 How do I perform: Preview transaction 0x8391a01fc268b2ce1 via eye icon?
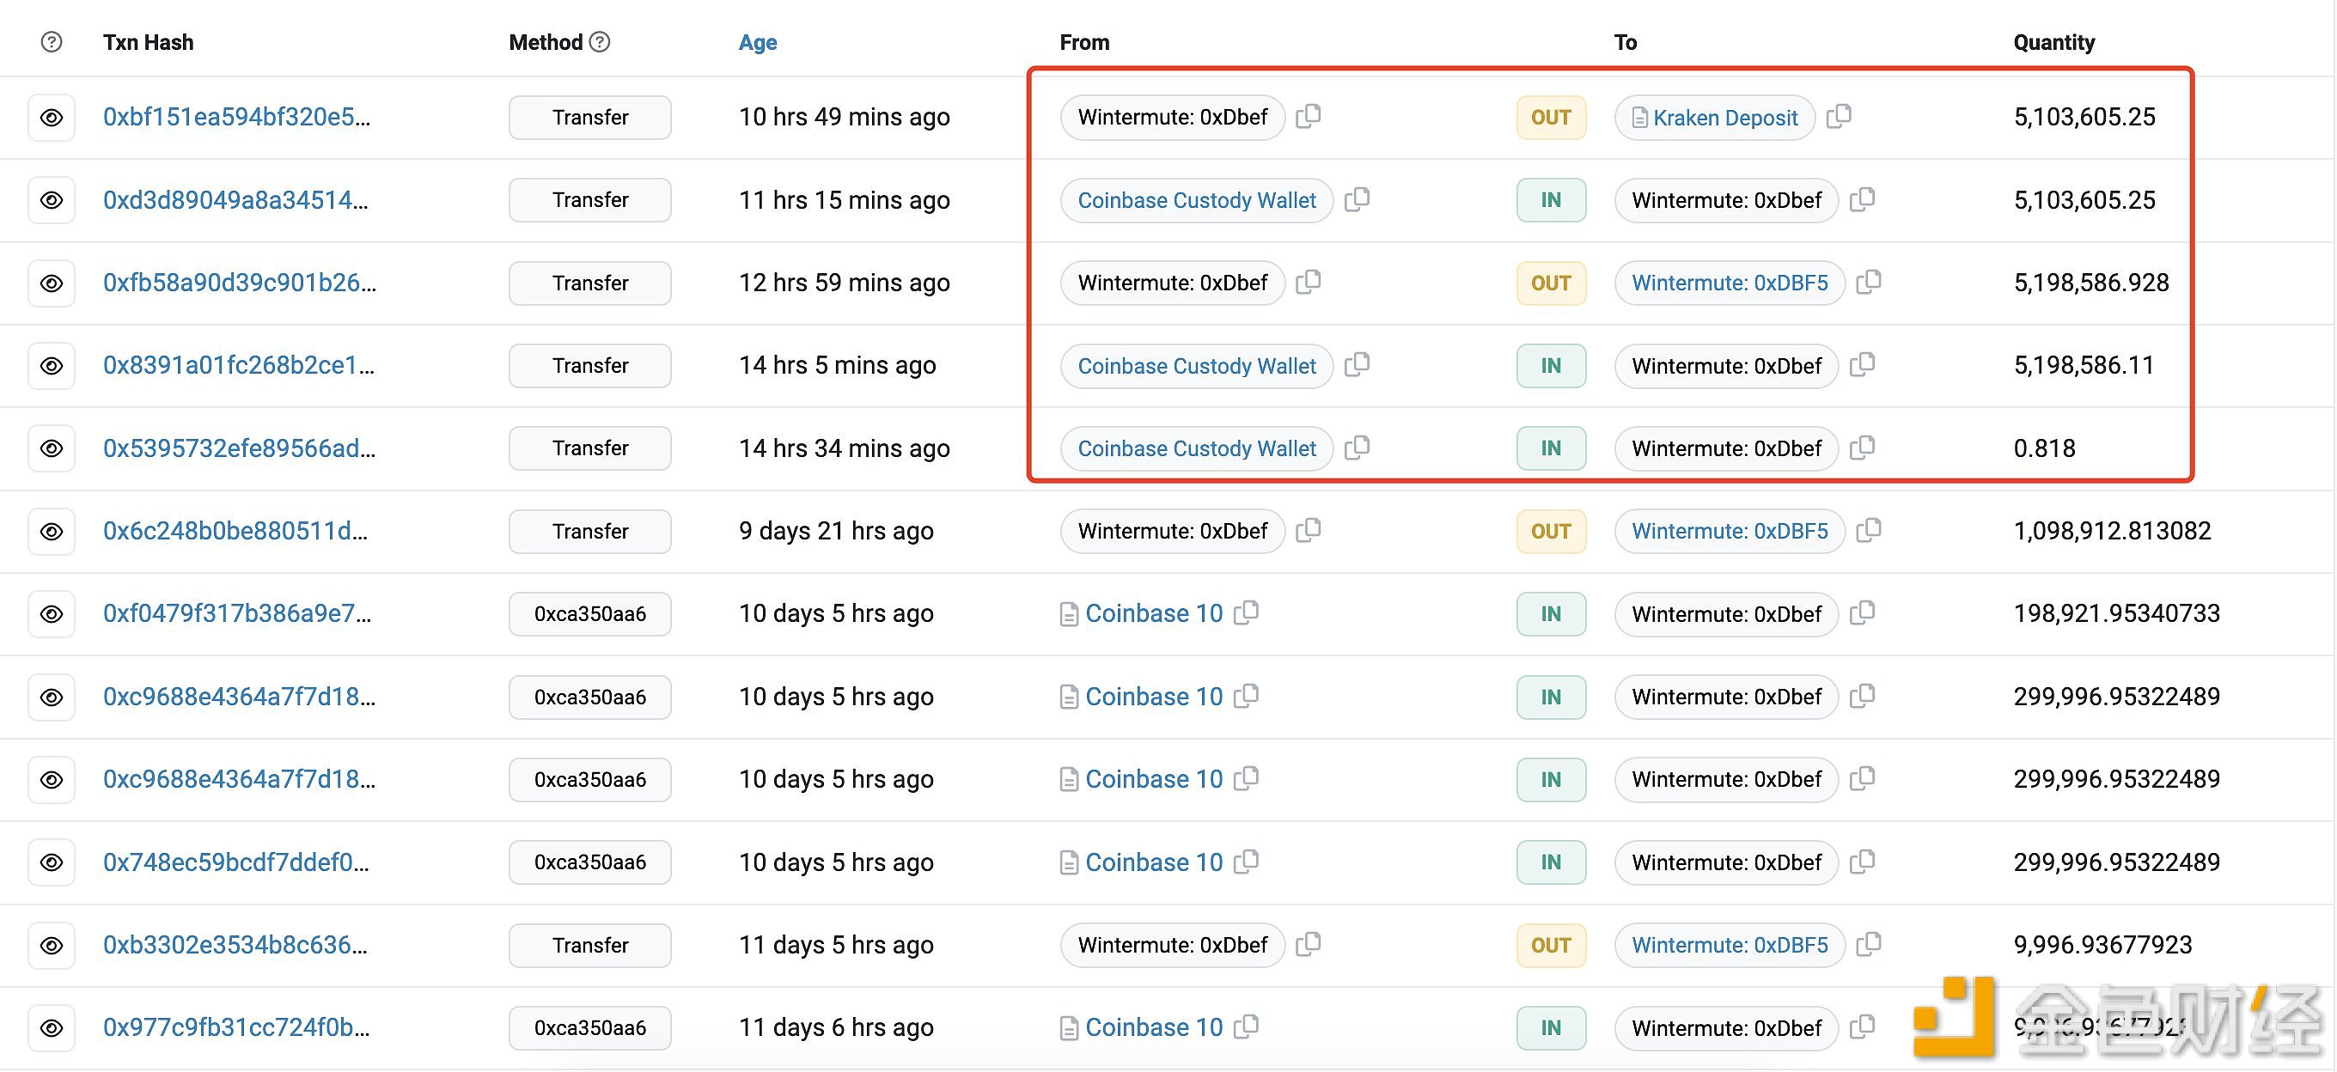pyautogui.click(x=52, y=366)
